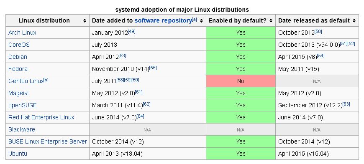
Task: Open the Arch Linux link
Action: click(22, 33)
